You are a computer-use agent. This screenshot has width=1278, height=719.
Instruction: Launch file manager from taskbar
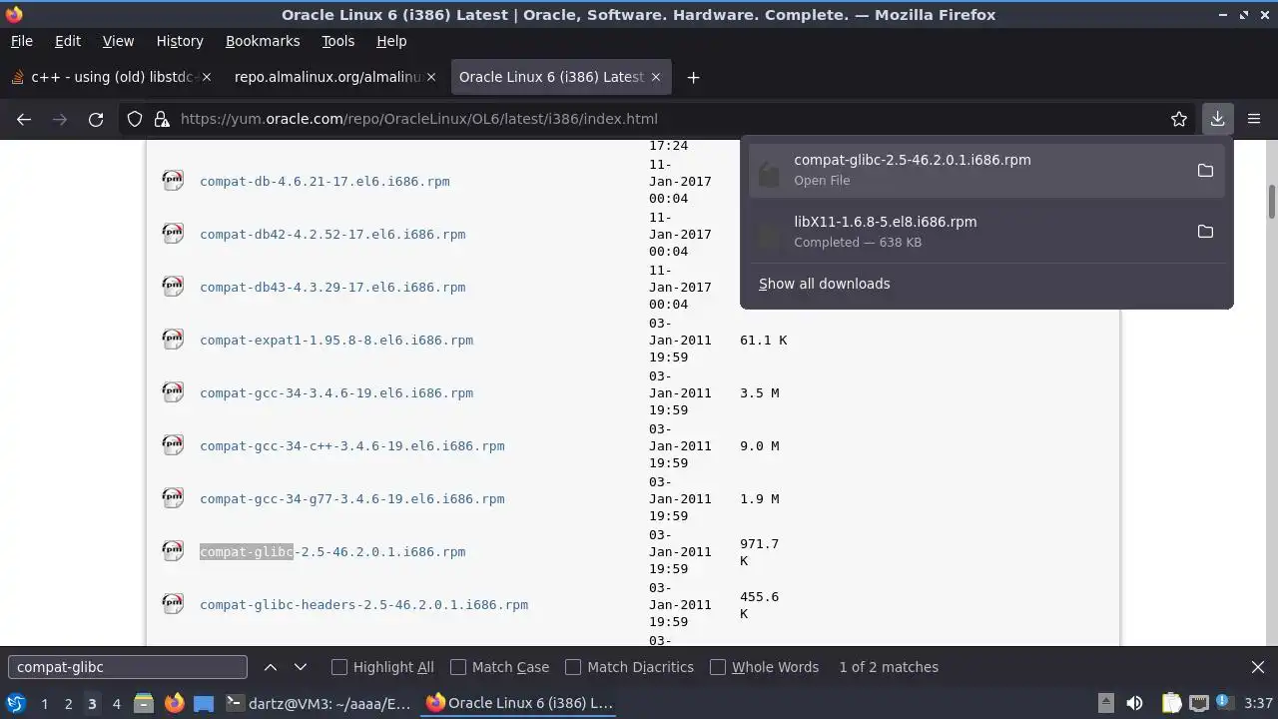point(143,703)
